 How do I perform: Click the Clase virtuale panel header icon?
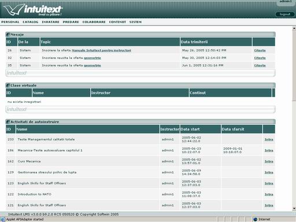(8, 85)
